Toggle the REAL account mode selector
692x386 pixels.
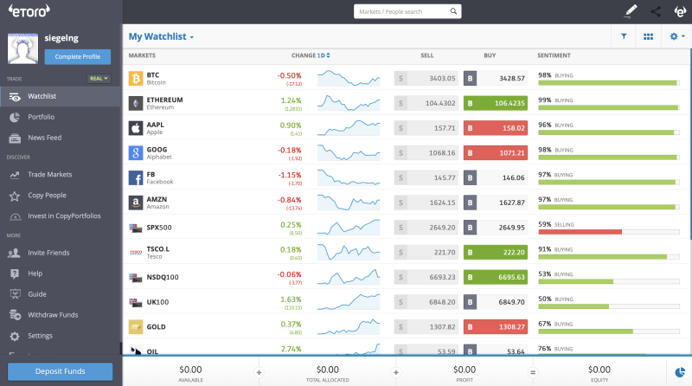(99, 79)
